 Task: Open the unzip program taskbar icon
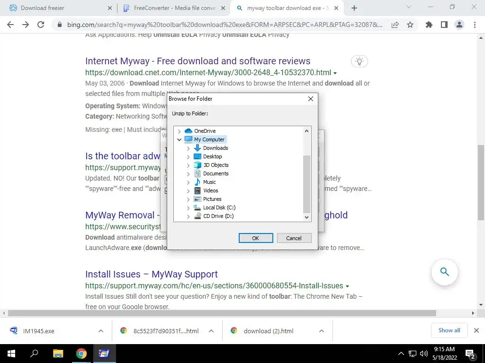pyautogui.click(x=104, y=354)
